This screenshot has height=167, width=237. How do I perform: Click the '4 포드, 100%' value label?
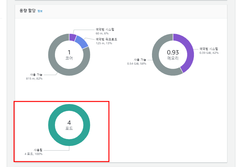pos(34,154)
